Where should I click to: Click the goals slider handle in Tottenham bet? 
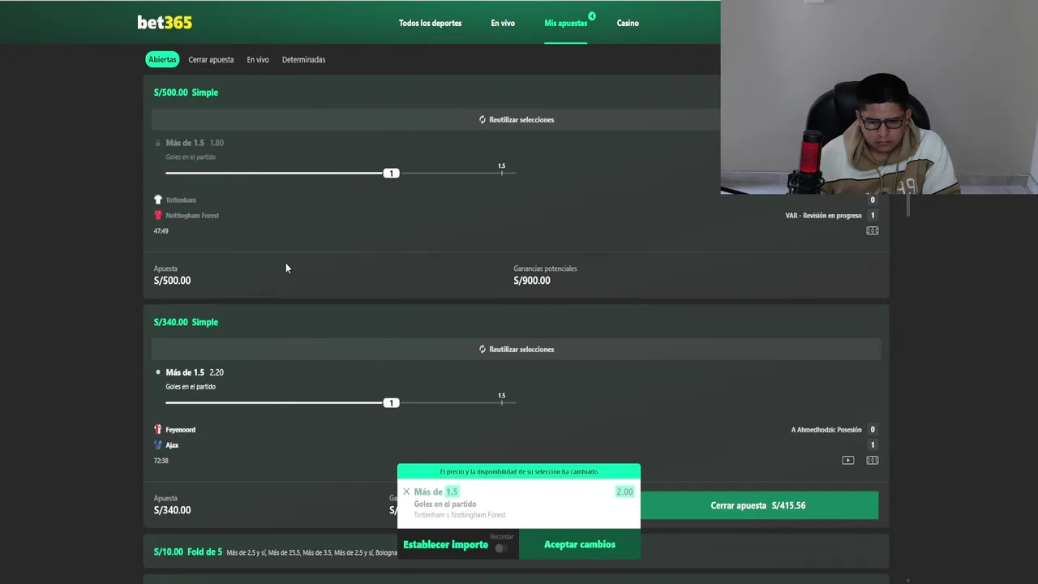point(391,173)
